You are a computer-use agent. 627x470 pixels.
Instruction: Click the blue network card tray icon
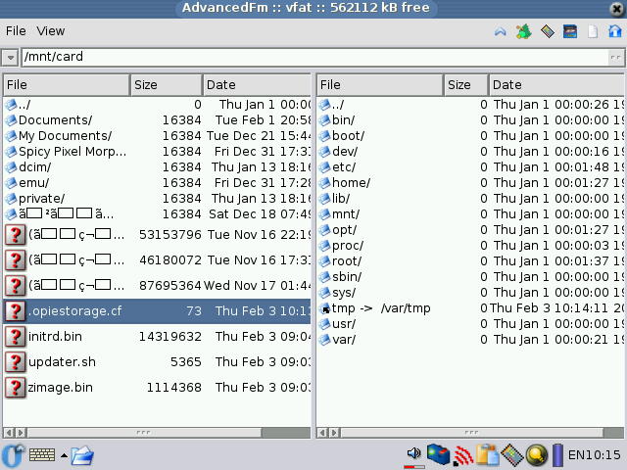pyautogui.click(x=438, y=454)
